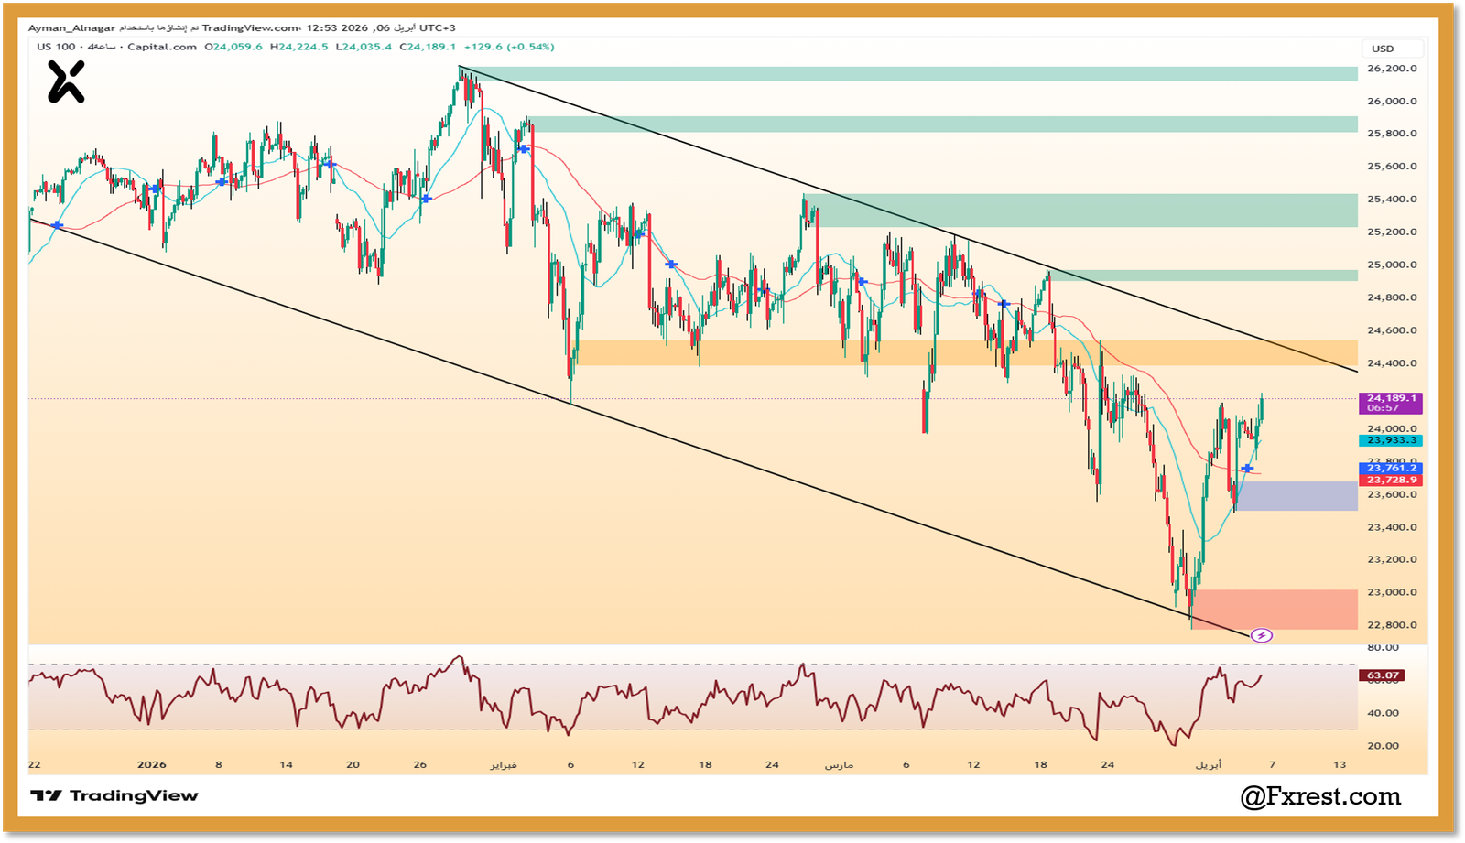Click the TradingView.com link in the header
The image size is (1465, 843).
[250, 28]
